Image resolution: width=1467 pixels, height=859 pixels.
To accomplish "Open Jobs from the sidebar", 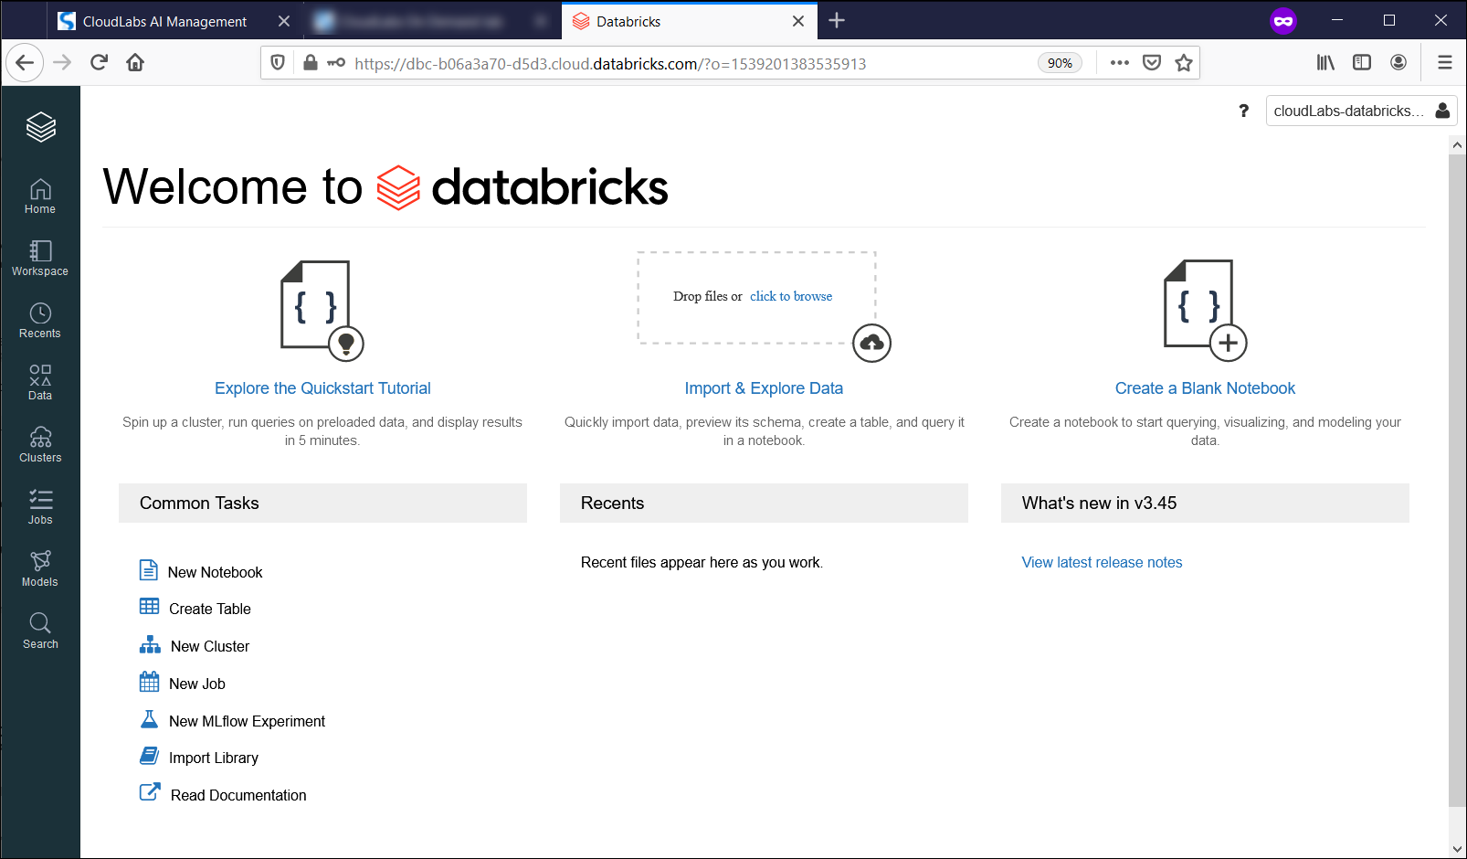I will pyautogui.click(x=40, y=507).
